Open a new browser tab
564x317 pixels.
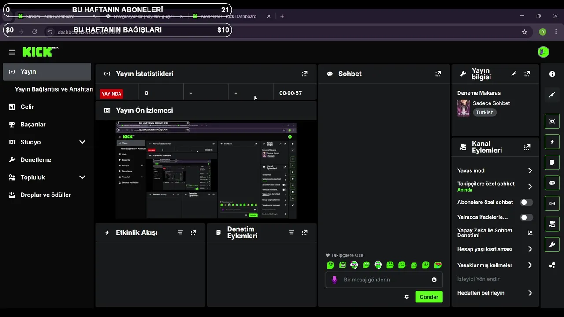point(282,16)
